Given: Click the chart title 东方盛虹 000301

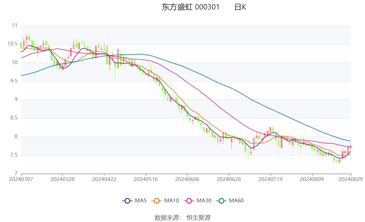Looking at the screenshot, I should [x=191, y=7].
